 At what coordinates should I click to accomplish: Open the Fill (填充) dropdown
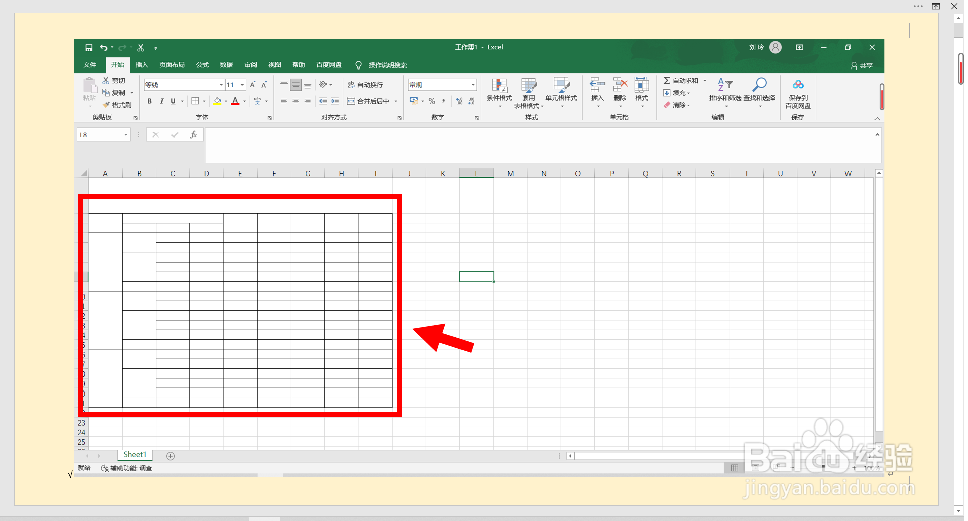[x=677, y=93]
